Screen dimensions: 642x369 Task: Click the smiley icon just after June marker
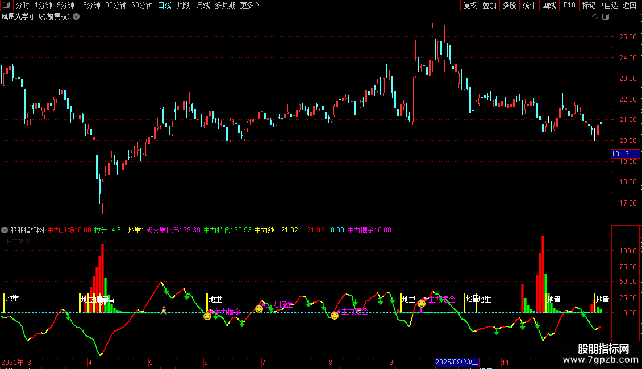click(207, 316)
